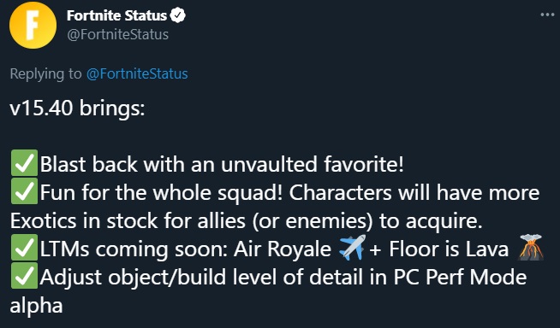Click the green check emoji beside 'Adjust object/build'
The image size is (560, 328).
(24, 276)
